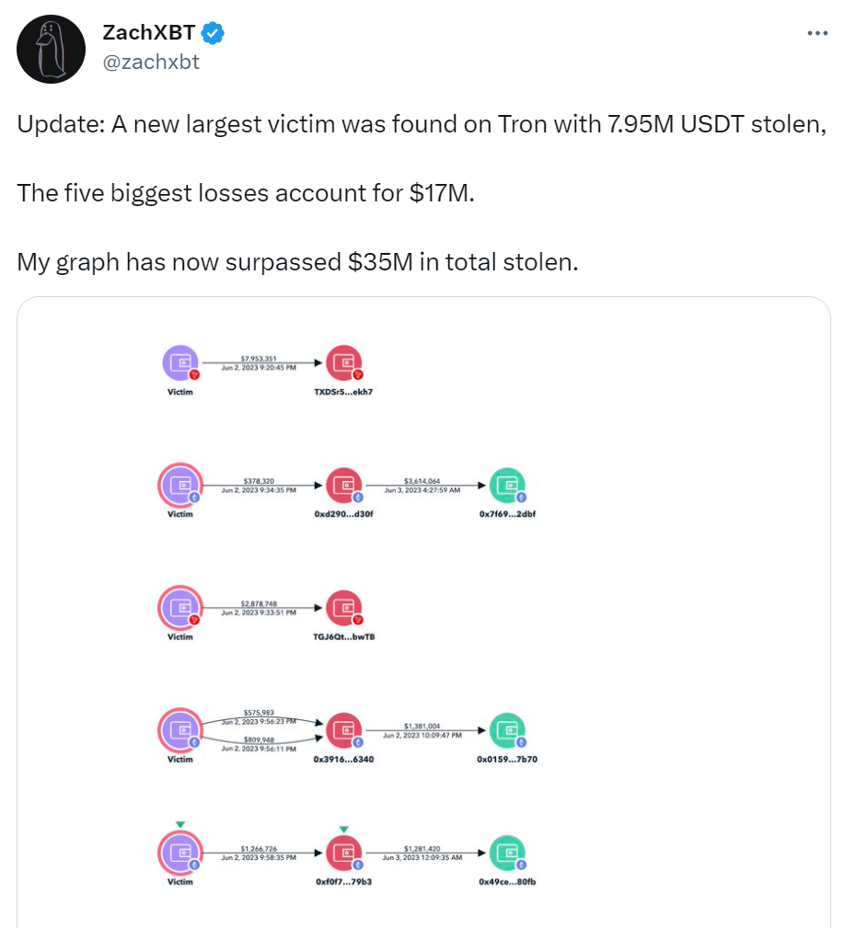Select the green 0x0159...7b70 wallet node
This screenshot has height=928, width=844.
(507, 730)
